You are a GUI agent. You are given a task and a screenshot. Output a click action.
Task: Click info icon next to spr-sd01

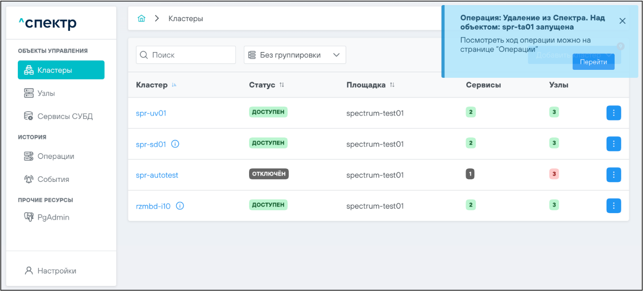tap(175, 144)
